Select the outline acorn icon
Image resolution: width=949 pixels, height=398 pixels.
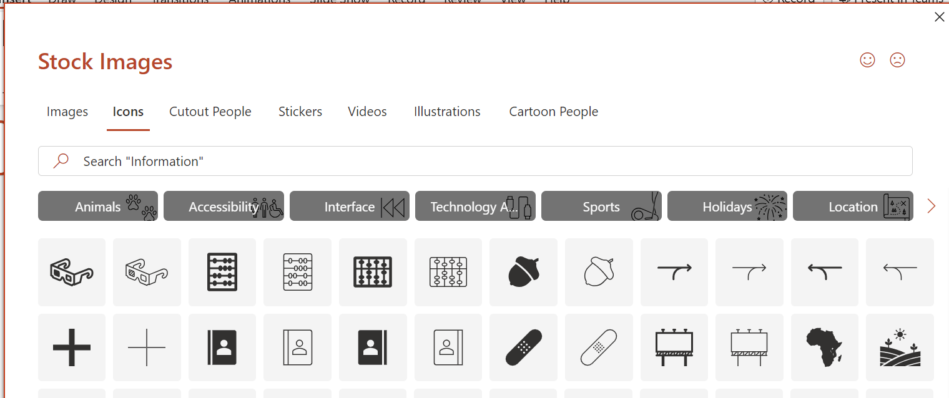pos(599,272)
